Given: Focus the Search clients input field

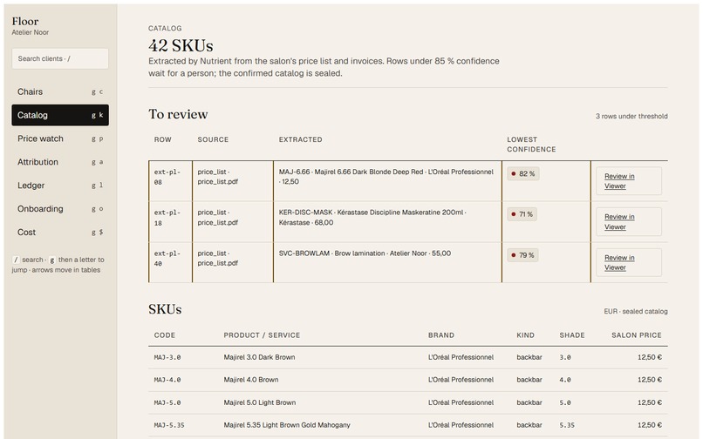Looking at the screenshot, I should tap(60, 58).
